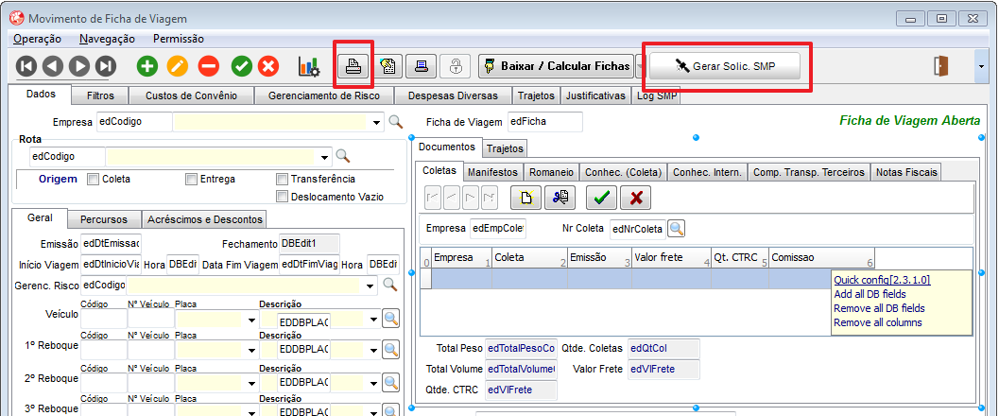The width and height of the screenshot is (999, 416).
Task: Open the Permissão menu
Action: point(179,39)
